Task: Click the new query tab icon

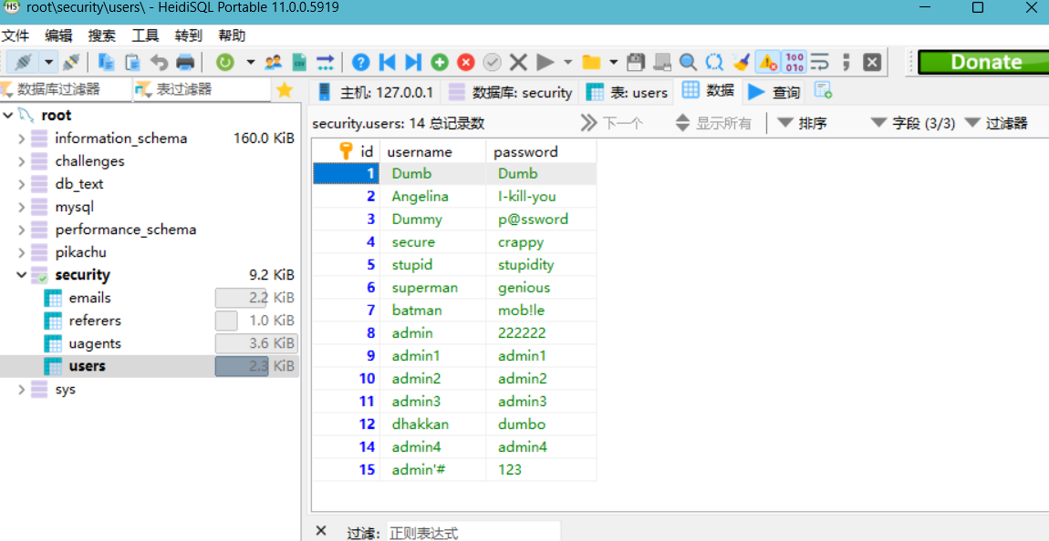Action: (x=823, y=90)
